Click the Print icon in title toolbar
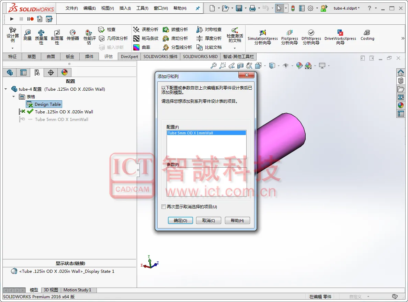 pos(252,8)
